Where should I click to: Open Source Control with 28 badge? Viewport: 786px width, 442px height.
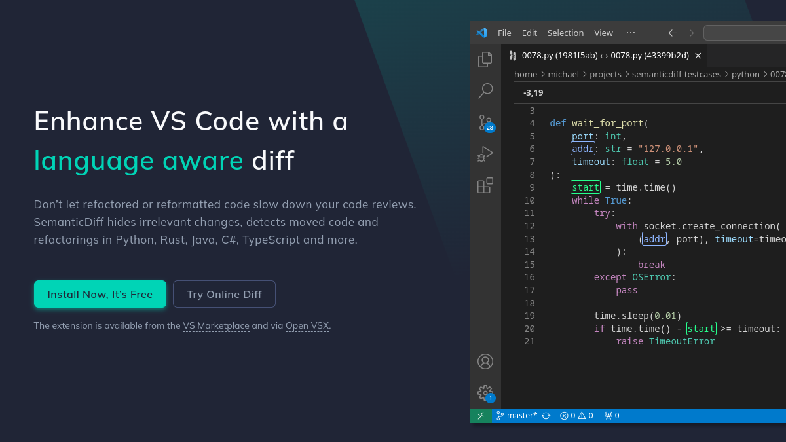coord(485,122)
